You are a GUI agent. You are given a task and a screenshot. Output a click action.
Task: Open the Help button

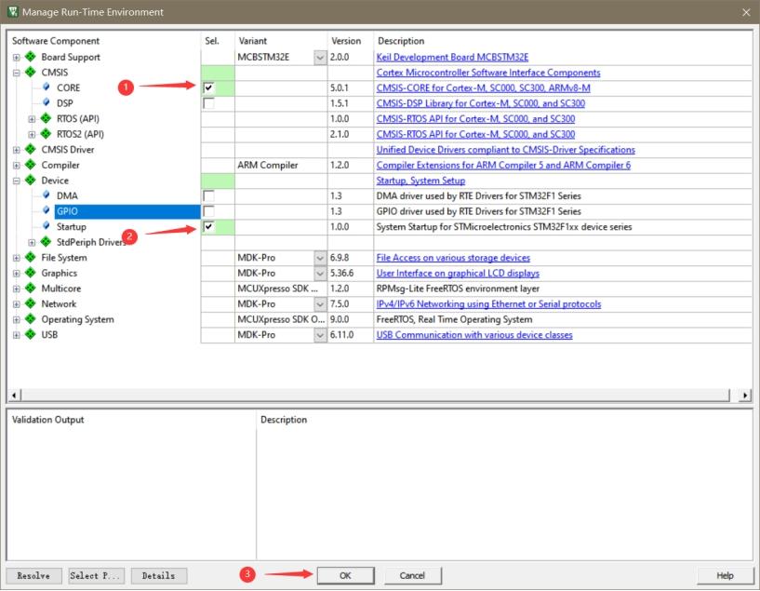point(725,575)
